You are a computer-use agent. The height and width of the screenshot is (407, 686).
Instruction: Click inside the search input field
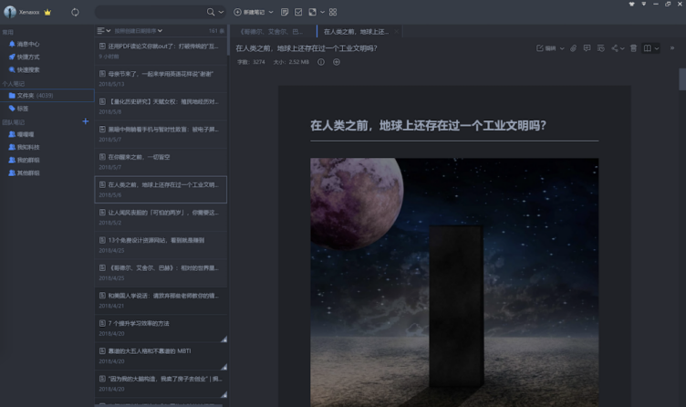(x=151, y=12)
